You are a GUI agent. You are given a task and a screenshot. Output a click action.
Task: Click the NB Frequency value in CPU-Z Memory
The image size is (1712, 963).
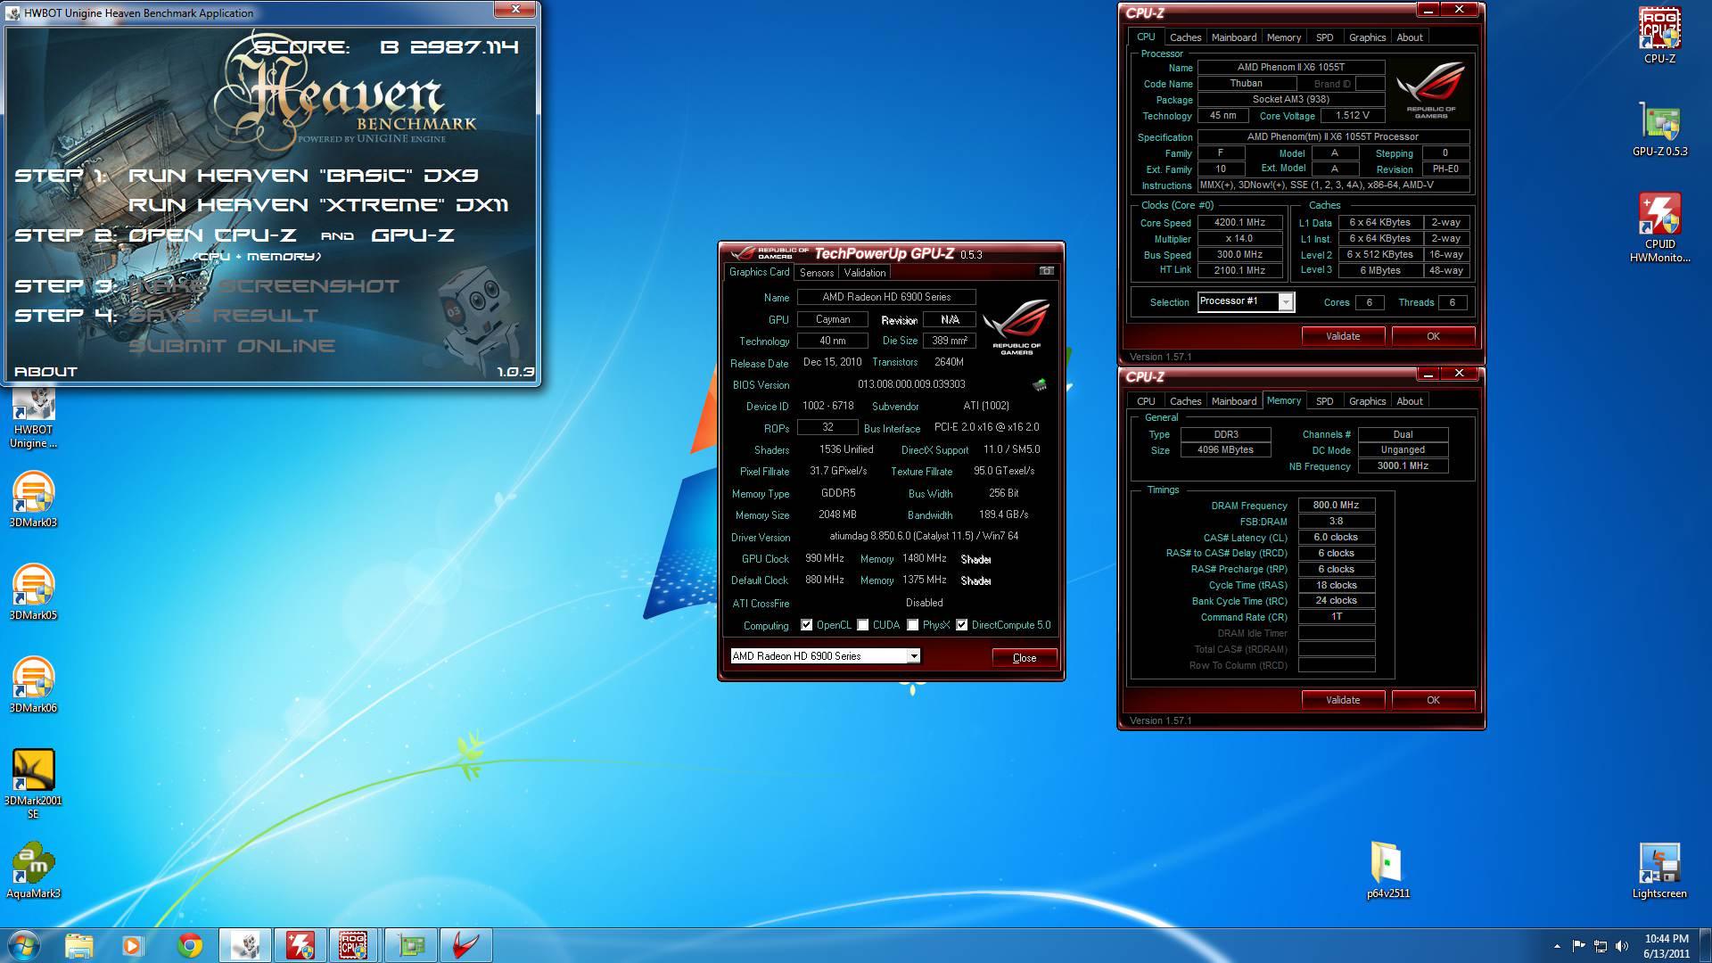(x=1403, y=466)
